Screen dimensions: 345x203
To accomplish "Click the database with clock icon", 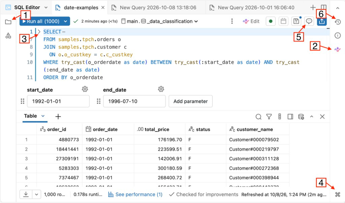I will coord(301,116).
